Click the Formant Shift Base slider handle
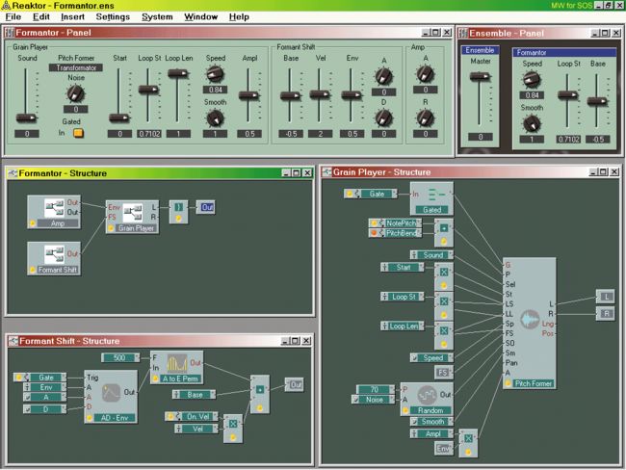Screen dimensions: 626x470 coord(291,96)
